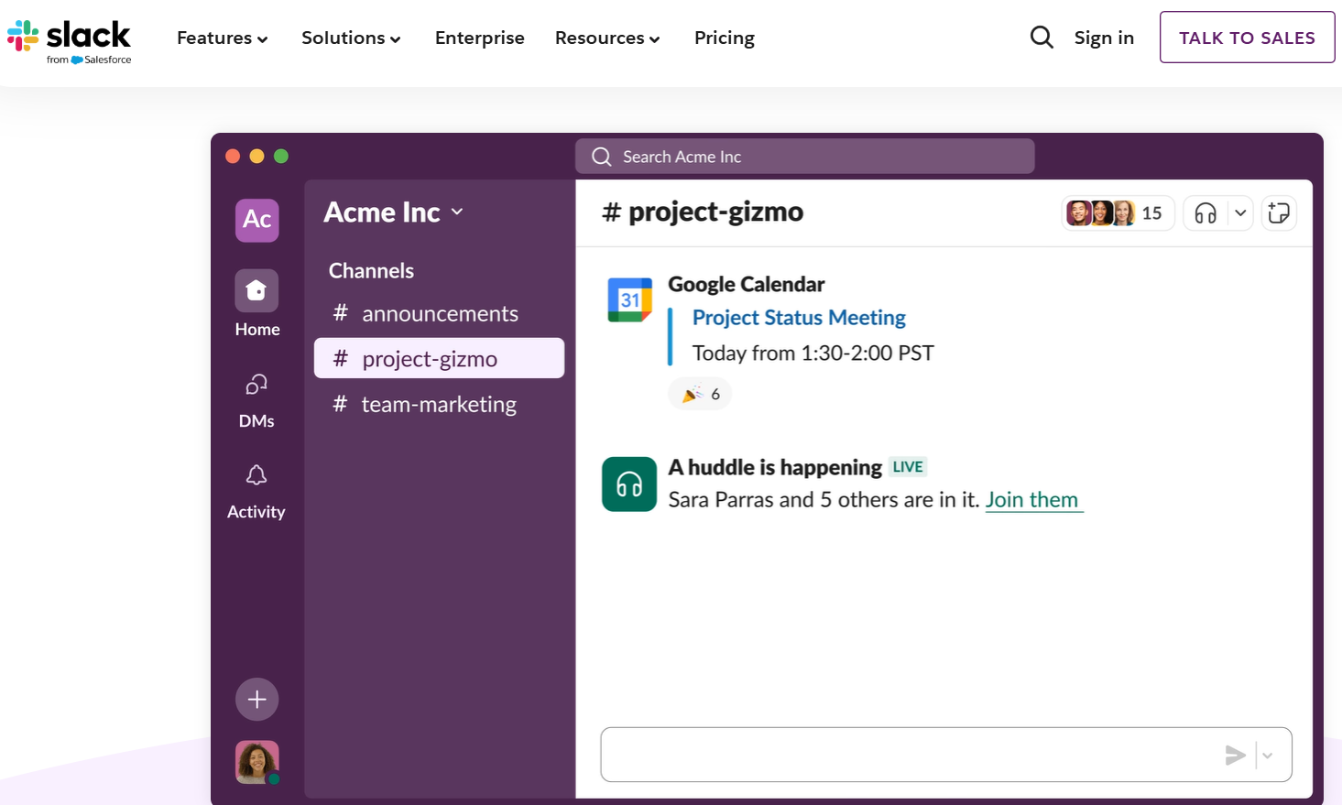The image size is (1342, 805).
Task: Click the search icon in Acme search bar
Action: tap(602, 157)
